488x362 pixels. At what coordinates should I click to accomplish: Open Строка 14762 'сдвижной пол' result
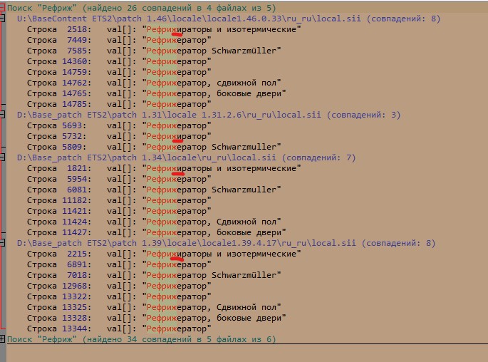pos(154,83)
